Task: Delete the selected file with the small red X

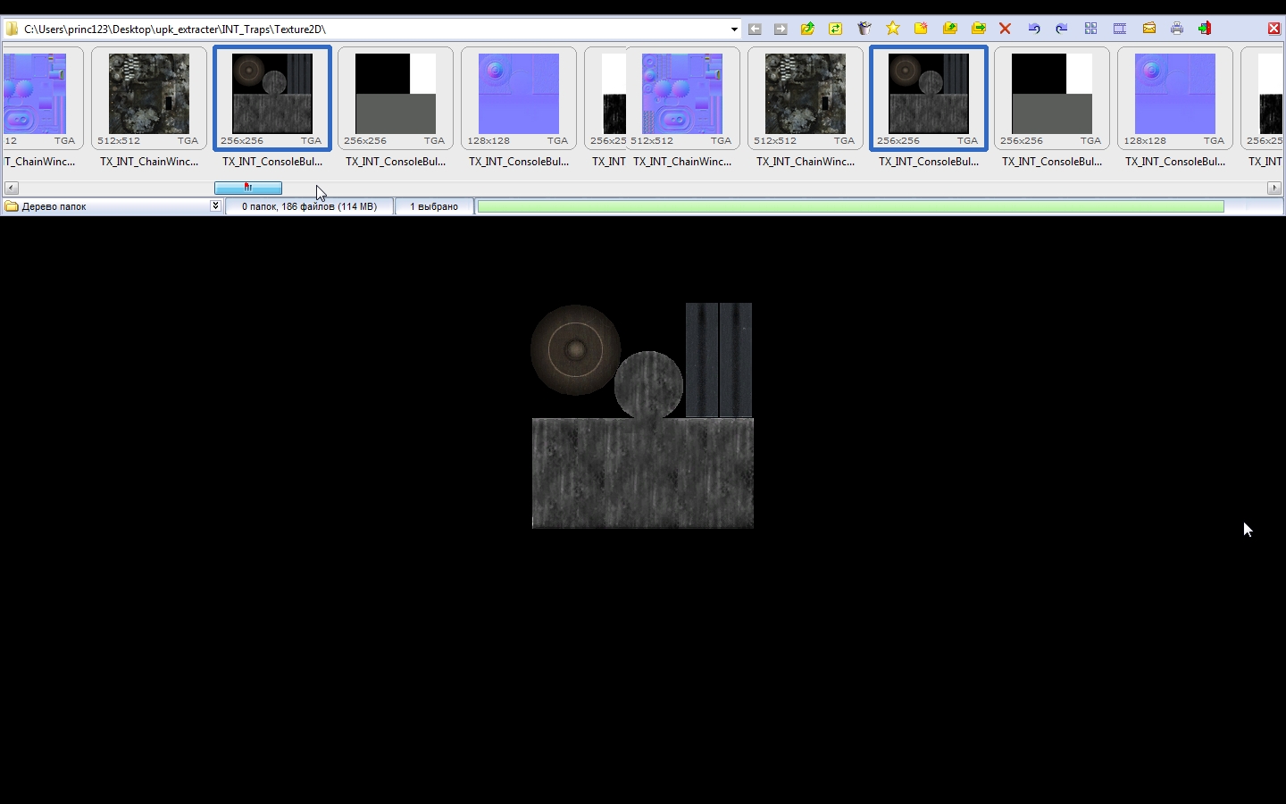Action: pos(1006,29)
